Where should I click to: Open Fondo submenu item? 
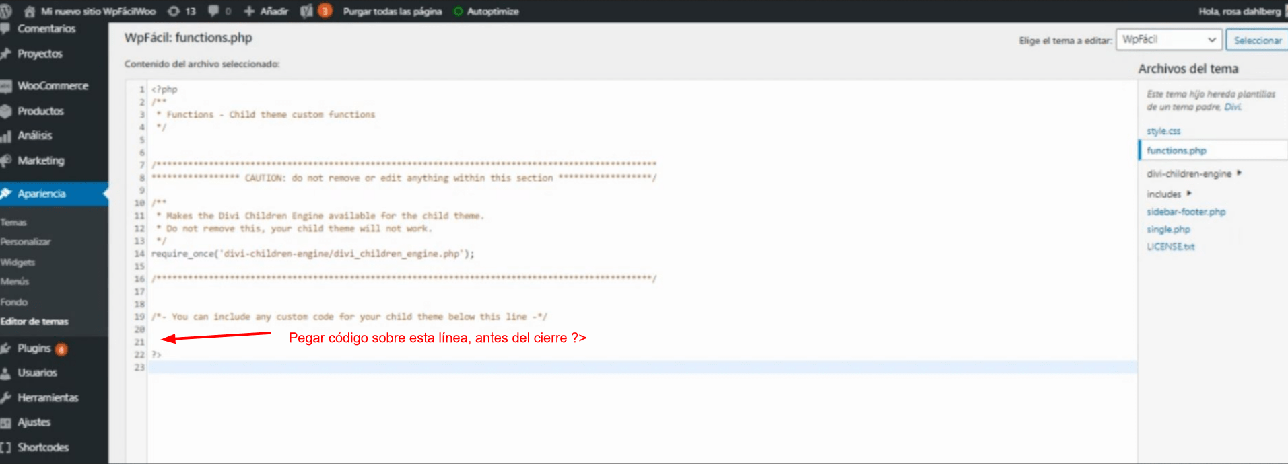pos(13,302)
